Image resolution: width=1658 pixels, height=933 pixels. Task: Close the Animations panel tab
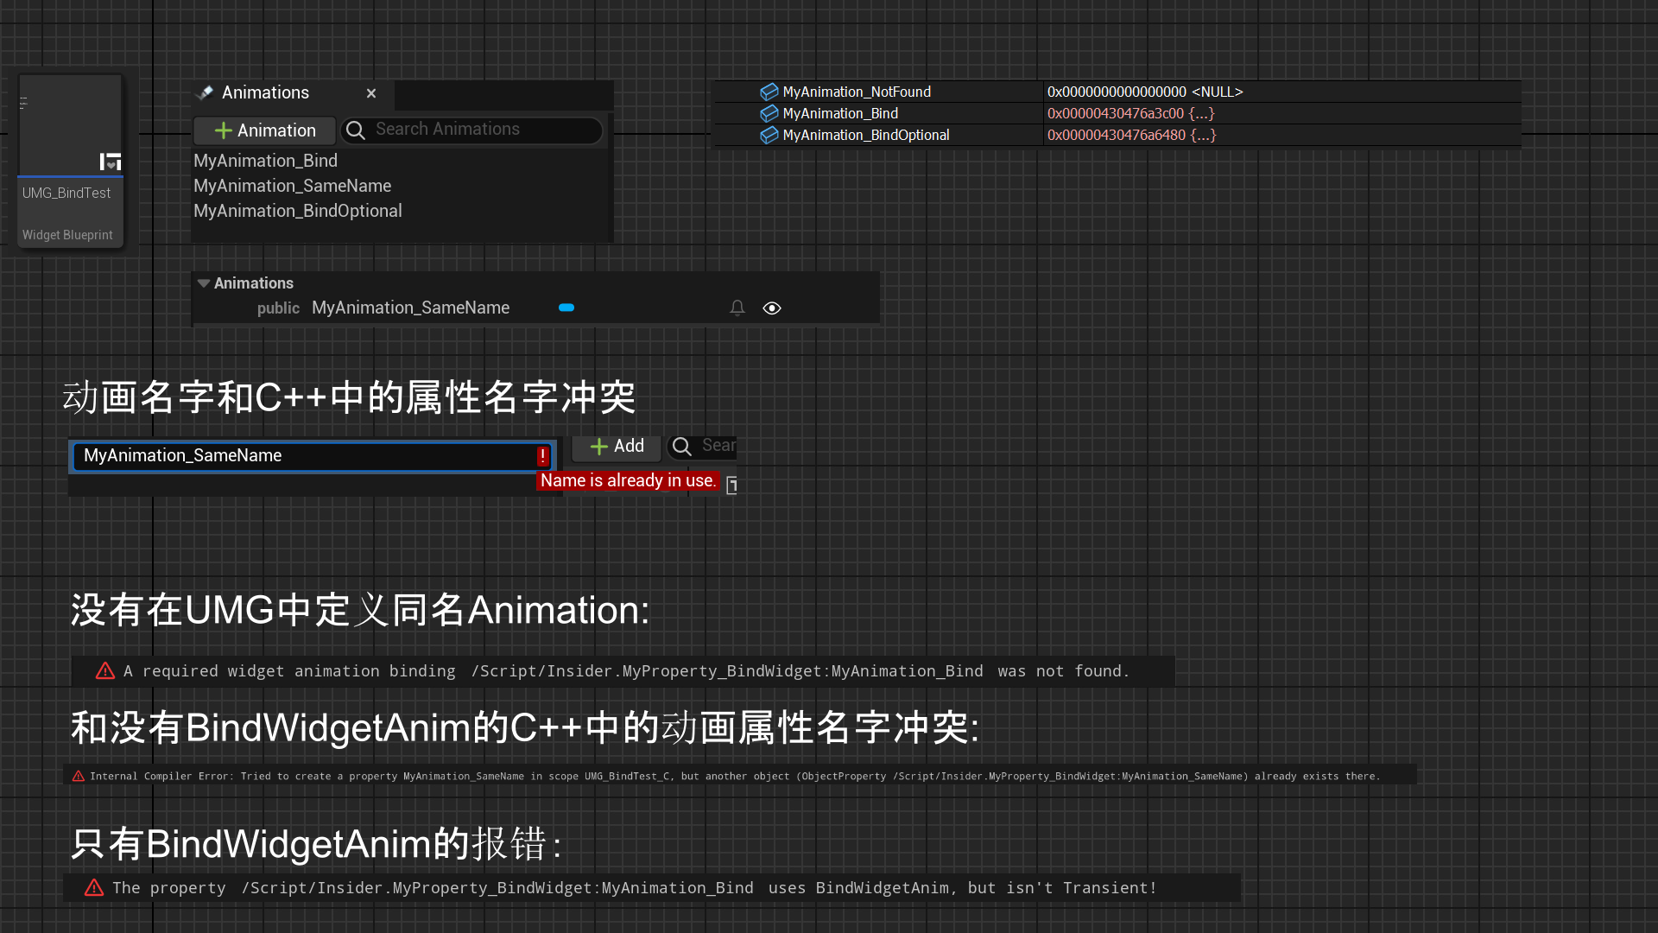tap(371, 93)
